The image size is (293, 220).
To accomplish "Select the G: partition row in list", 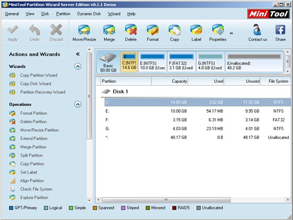I will [193, 129].
